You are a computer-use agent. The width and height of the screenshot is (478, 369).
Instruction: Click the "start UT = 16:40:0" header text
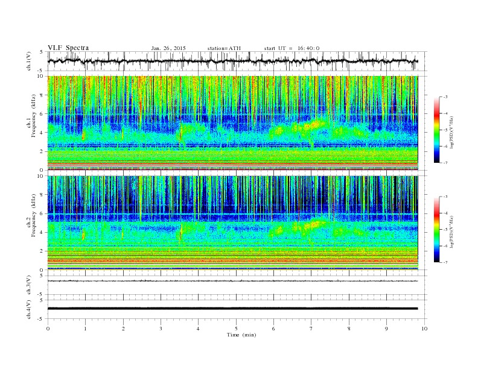point(292,48)
